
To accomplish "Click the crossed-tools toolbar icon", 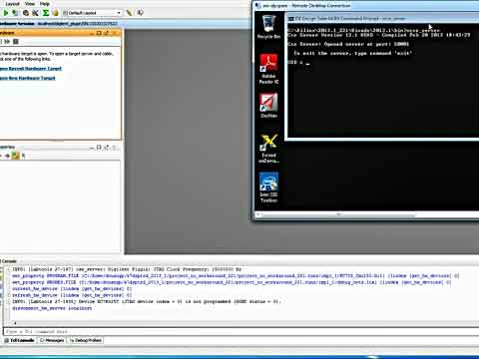I will click(x=35, y=13).
